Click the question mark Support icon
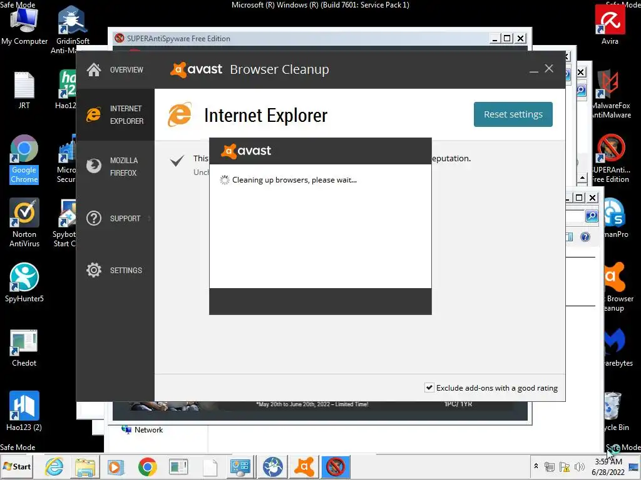Image resolution: width=641 pixels, height=480 pixels. click(94, 218)
